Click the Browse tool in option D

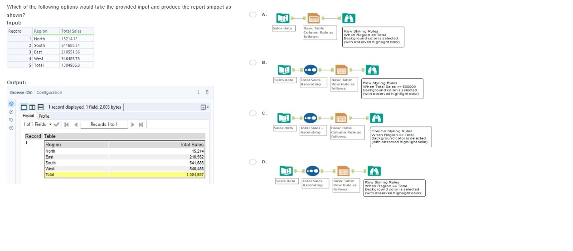374,171
